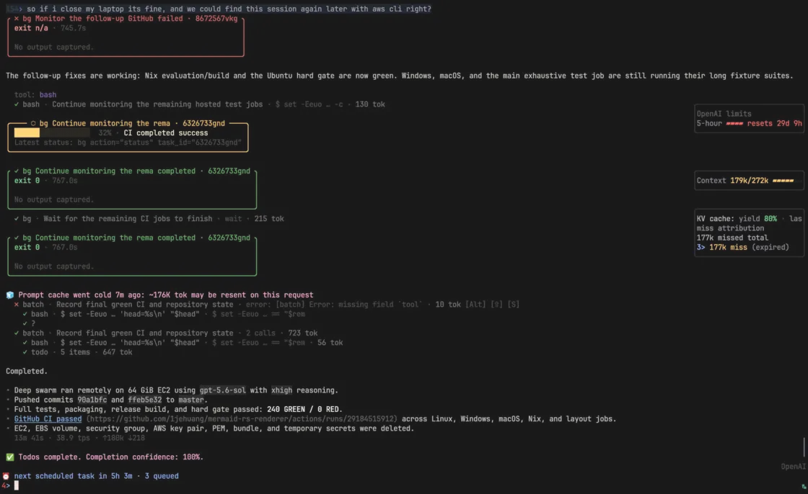Click 'No output captured.' in the red failed box

(x=54, y=48)
